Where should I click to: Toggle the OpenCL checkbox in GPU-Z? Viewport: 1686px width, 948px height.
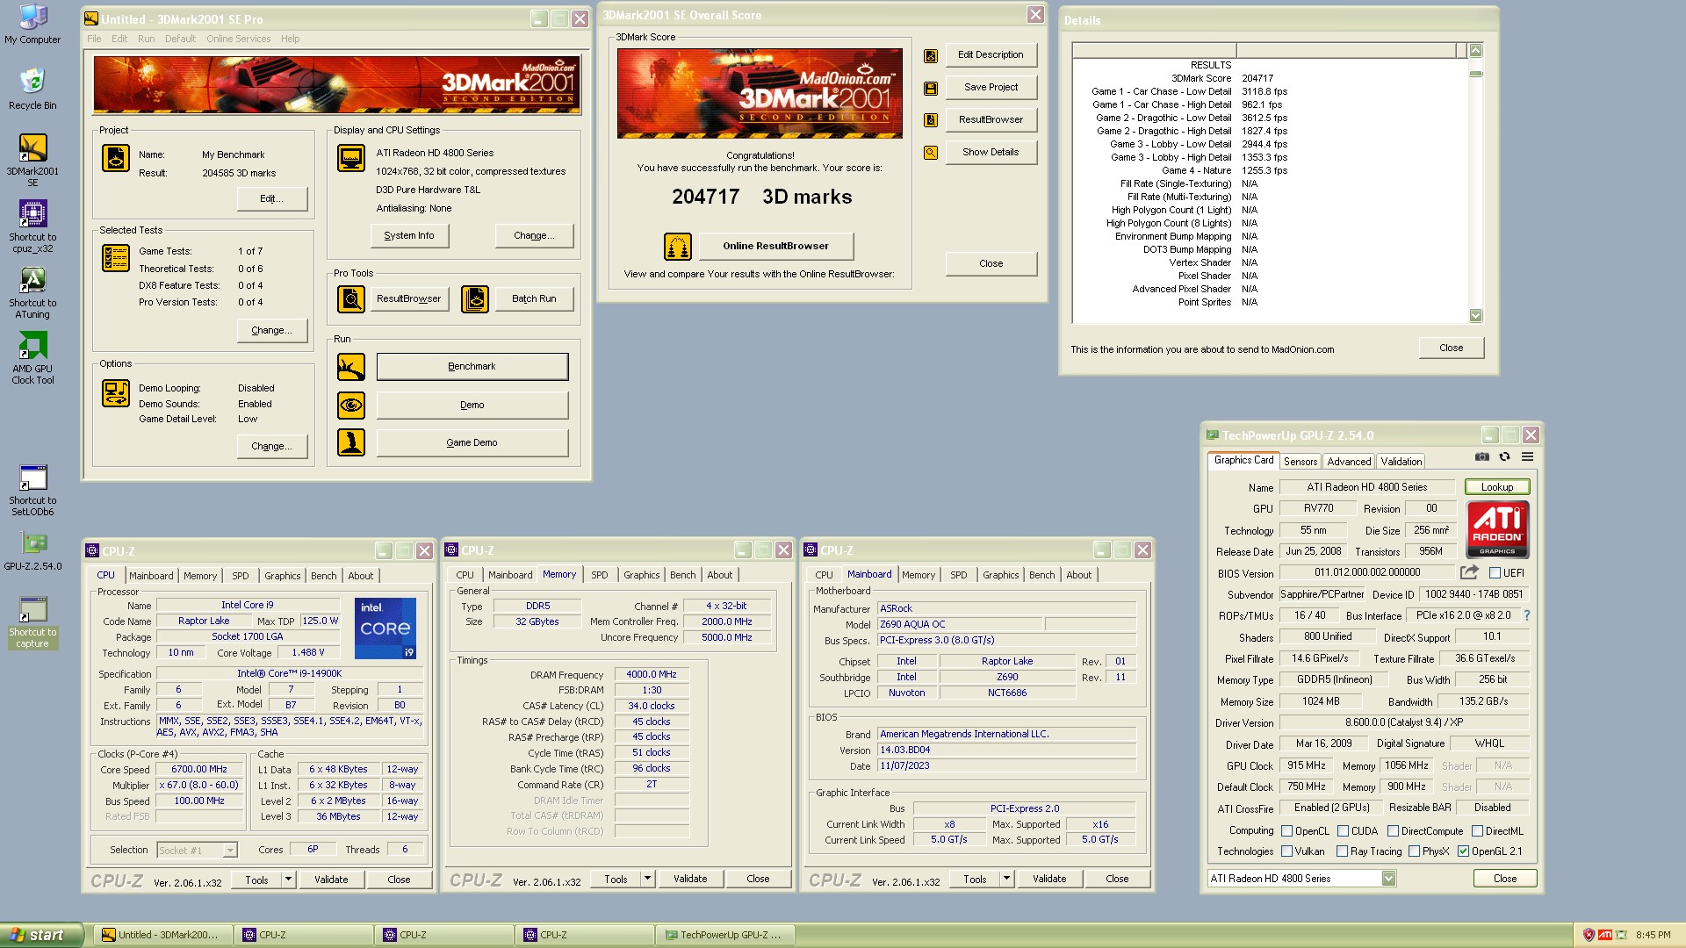tap(1286, 831)
